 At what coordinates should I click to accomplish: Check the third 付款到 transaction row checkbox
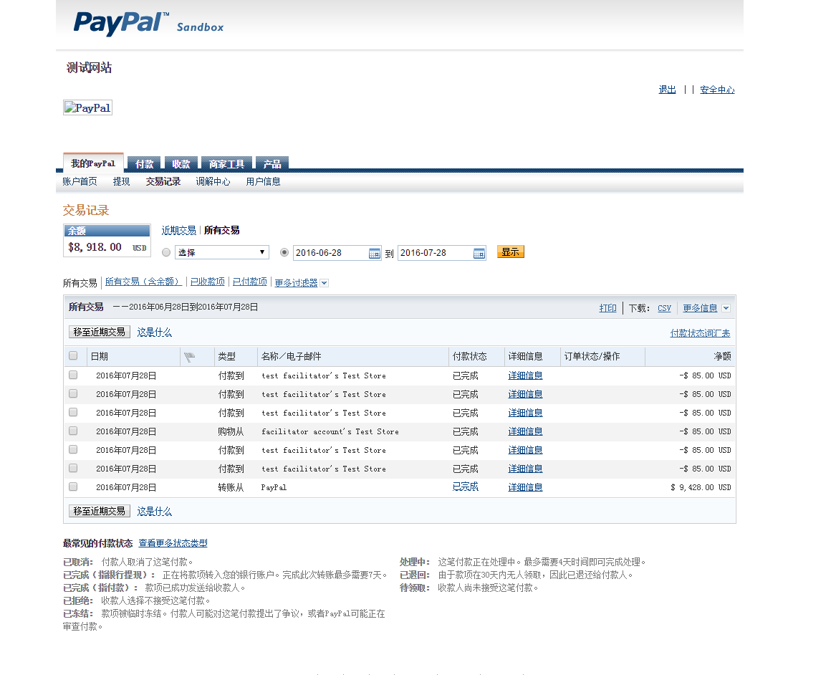(x=73, y=412)
